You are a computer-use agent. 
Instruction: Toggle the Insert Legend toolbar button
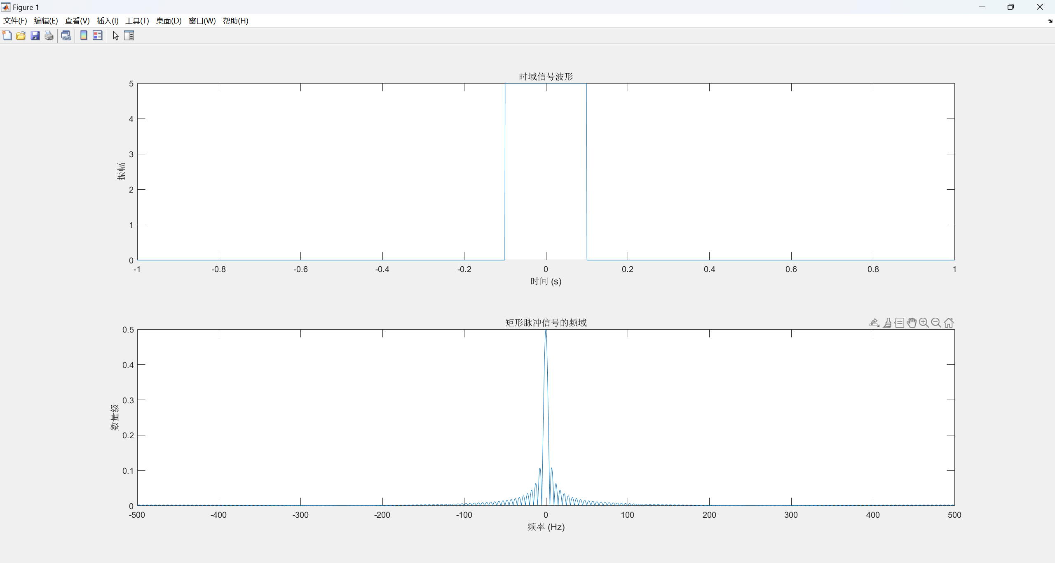98,36
